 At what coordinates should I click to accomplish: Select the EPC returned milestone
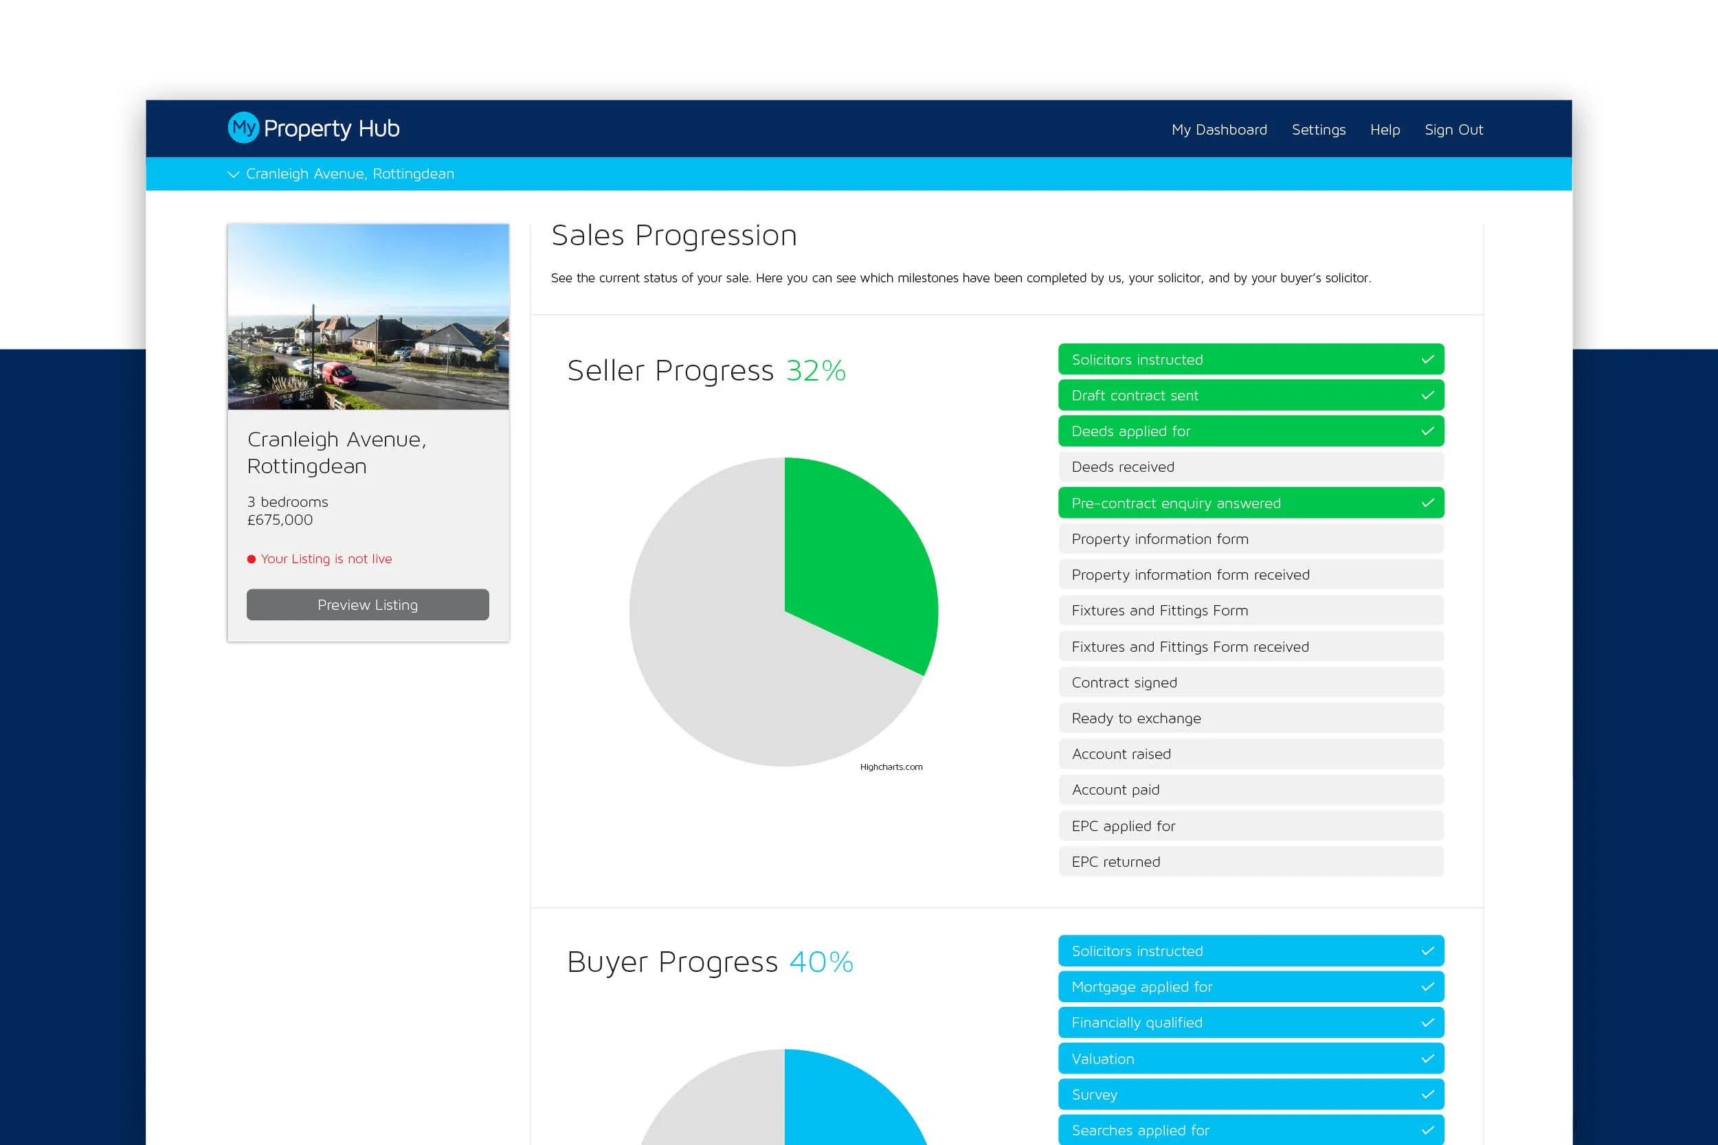pos(1251,862)
